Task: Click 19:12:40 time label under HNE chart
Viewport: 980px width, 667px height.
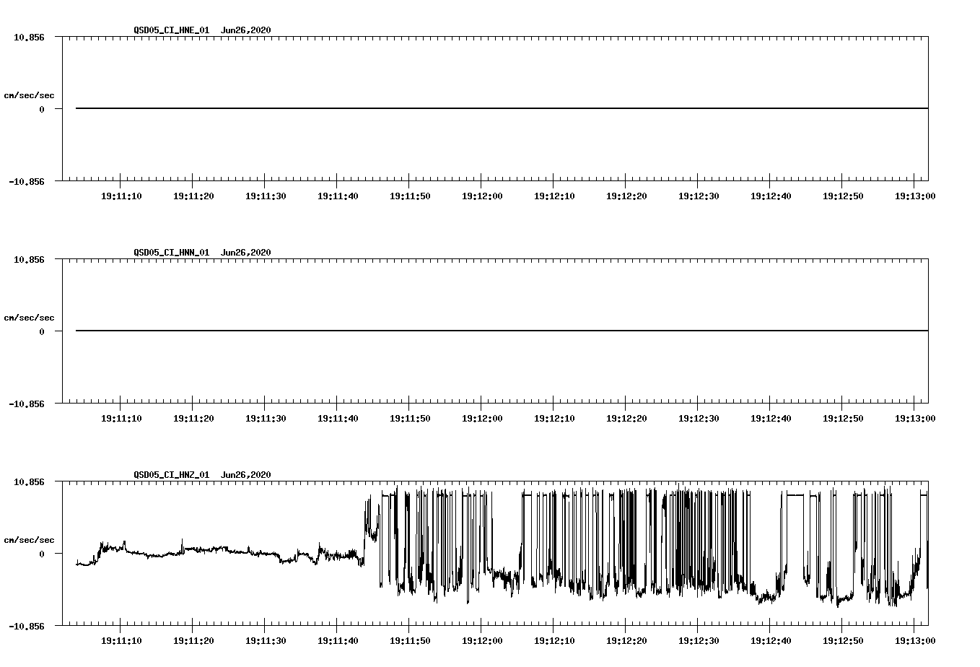Action: (x=771, y=196)
